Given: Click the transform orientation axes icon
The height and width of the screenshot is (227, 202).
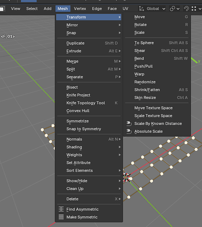Looking at the screenshot, I should tap(141, 9).
